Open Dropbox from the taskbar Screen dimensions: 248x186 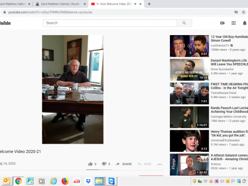coord(88,181)
